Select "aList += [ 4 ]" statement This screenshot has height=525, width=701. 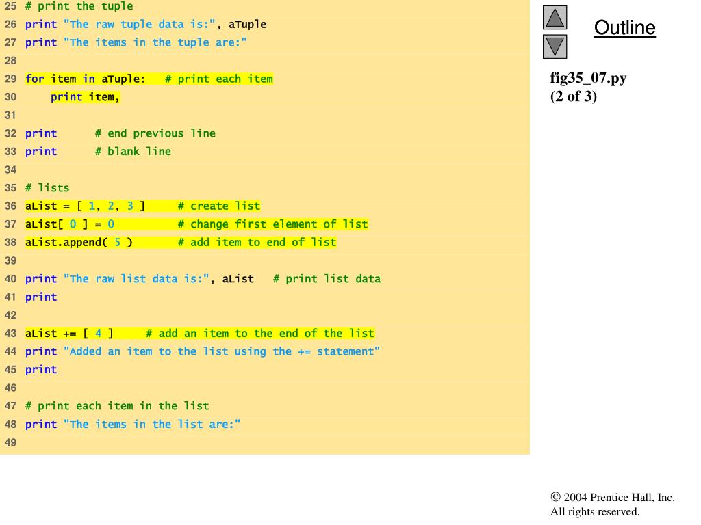[x=69, y=334]
